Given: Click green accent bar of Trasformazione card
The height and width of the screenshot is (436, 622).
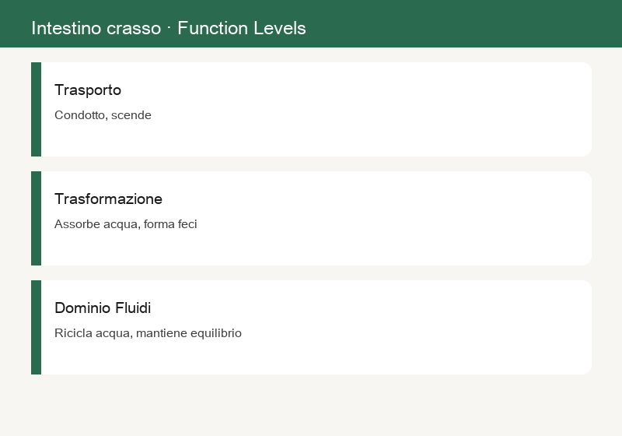Looking at the screenshot, I should click(x=36, y=219).
